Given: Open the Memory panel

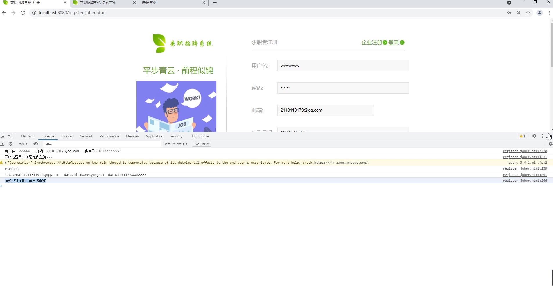Looking at the screenshot, I should [132, 136].
